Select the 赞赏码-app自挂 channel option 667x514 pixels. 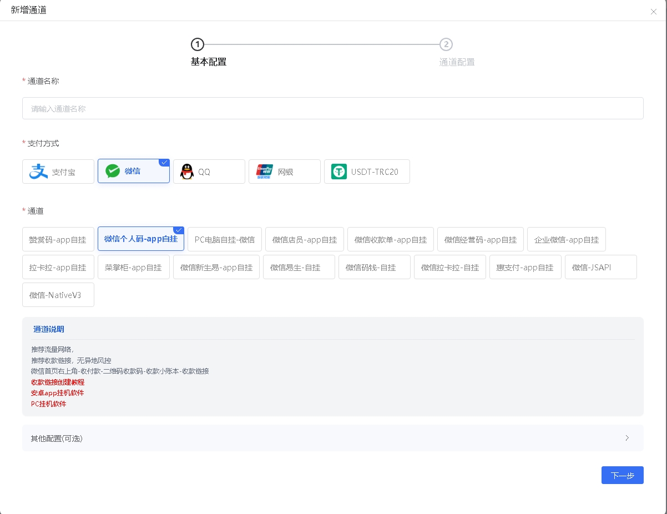58,240
